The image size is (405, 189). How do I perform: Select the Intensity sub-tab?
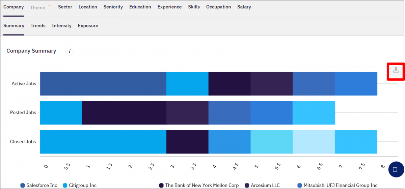click(61, 26)
